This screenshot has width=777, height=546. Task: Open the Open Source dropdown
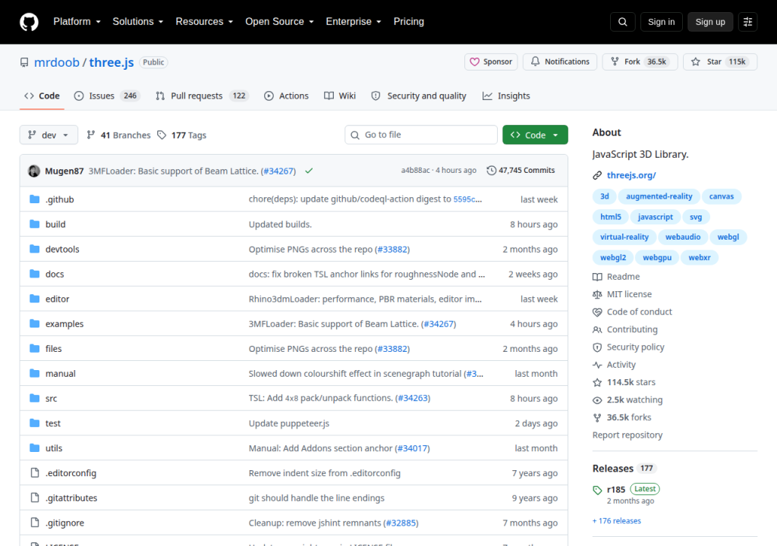279,22
